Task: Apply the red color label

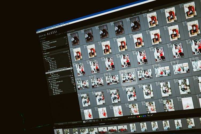Action: pos(138,117)
